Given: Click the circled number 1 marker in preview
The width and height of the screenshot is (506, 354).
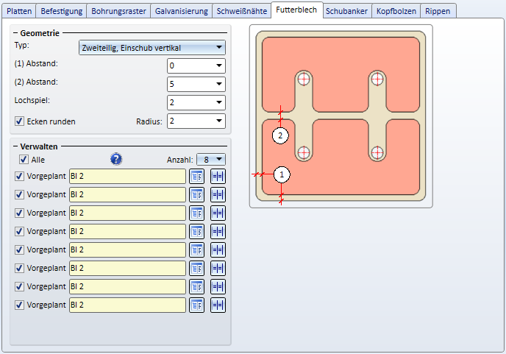Looking at the screenshot, I should (282, 175).
